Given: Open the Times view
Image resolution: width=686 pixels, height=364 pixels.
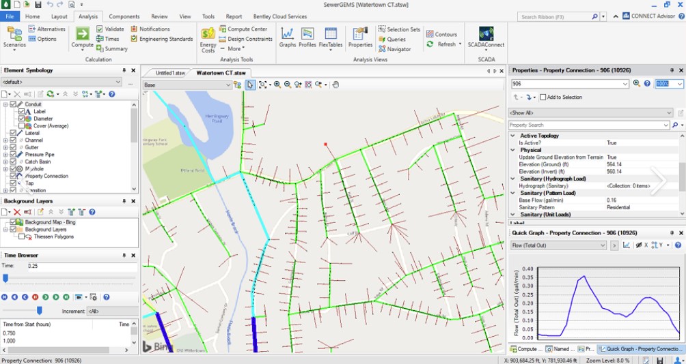Looking at the screenshot, I should pyautogui.click(x=108, y=39).
